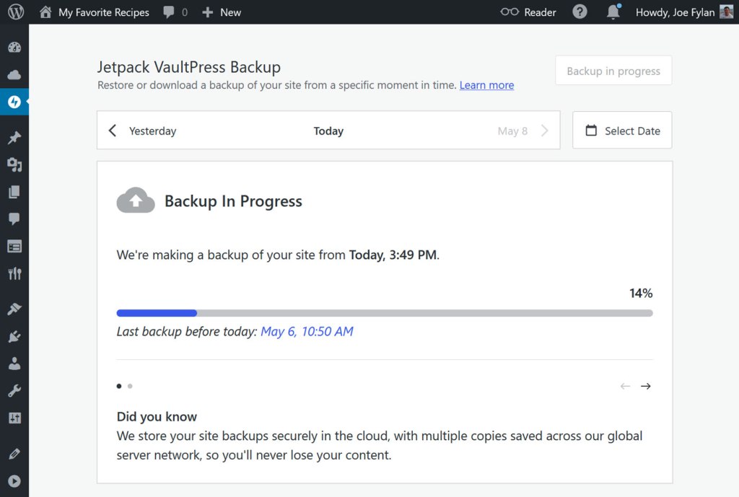The width and height of the screenshot is (739, 497).
Task: Open the Reader
Action: 528,12
